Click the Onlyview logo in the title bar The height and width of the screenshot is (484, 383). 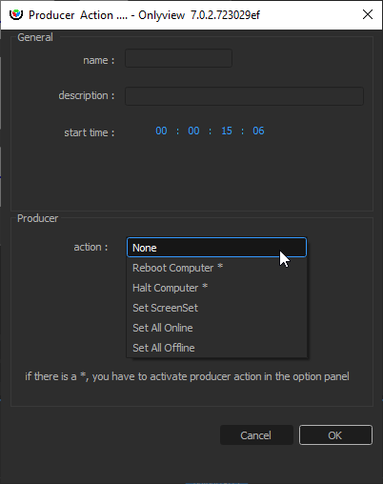[x=16, y=14]
